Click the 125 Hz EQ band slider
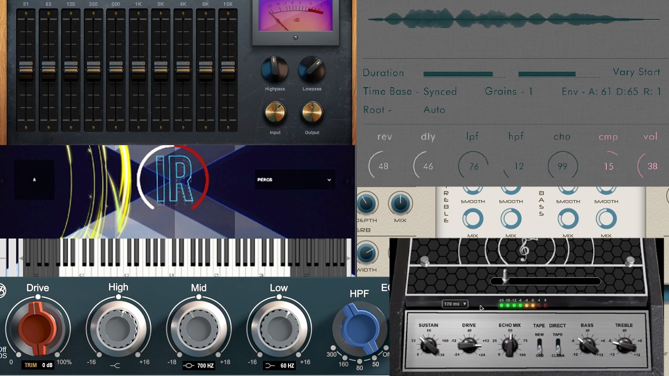 71,70
